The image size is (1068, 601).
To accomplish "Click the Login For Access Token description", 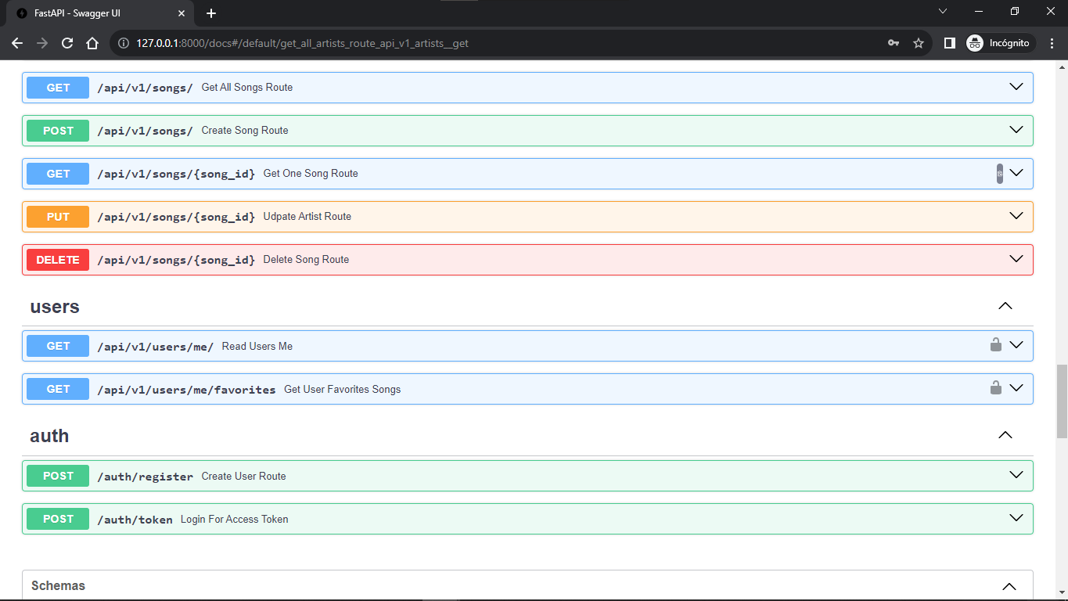I will pos(235,519).
